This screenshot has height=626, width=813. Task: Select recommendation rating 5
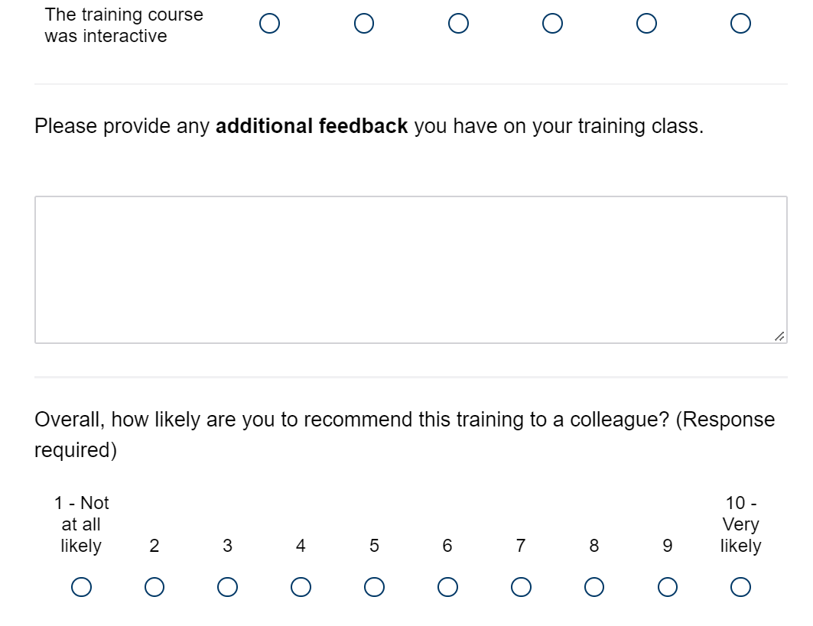pyautogui.click(x=374, y=587)
